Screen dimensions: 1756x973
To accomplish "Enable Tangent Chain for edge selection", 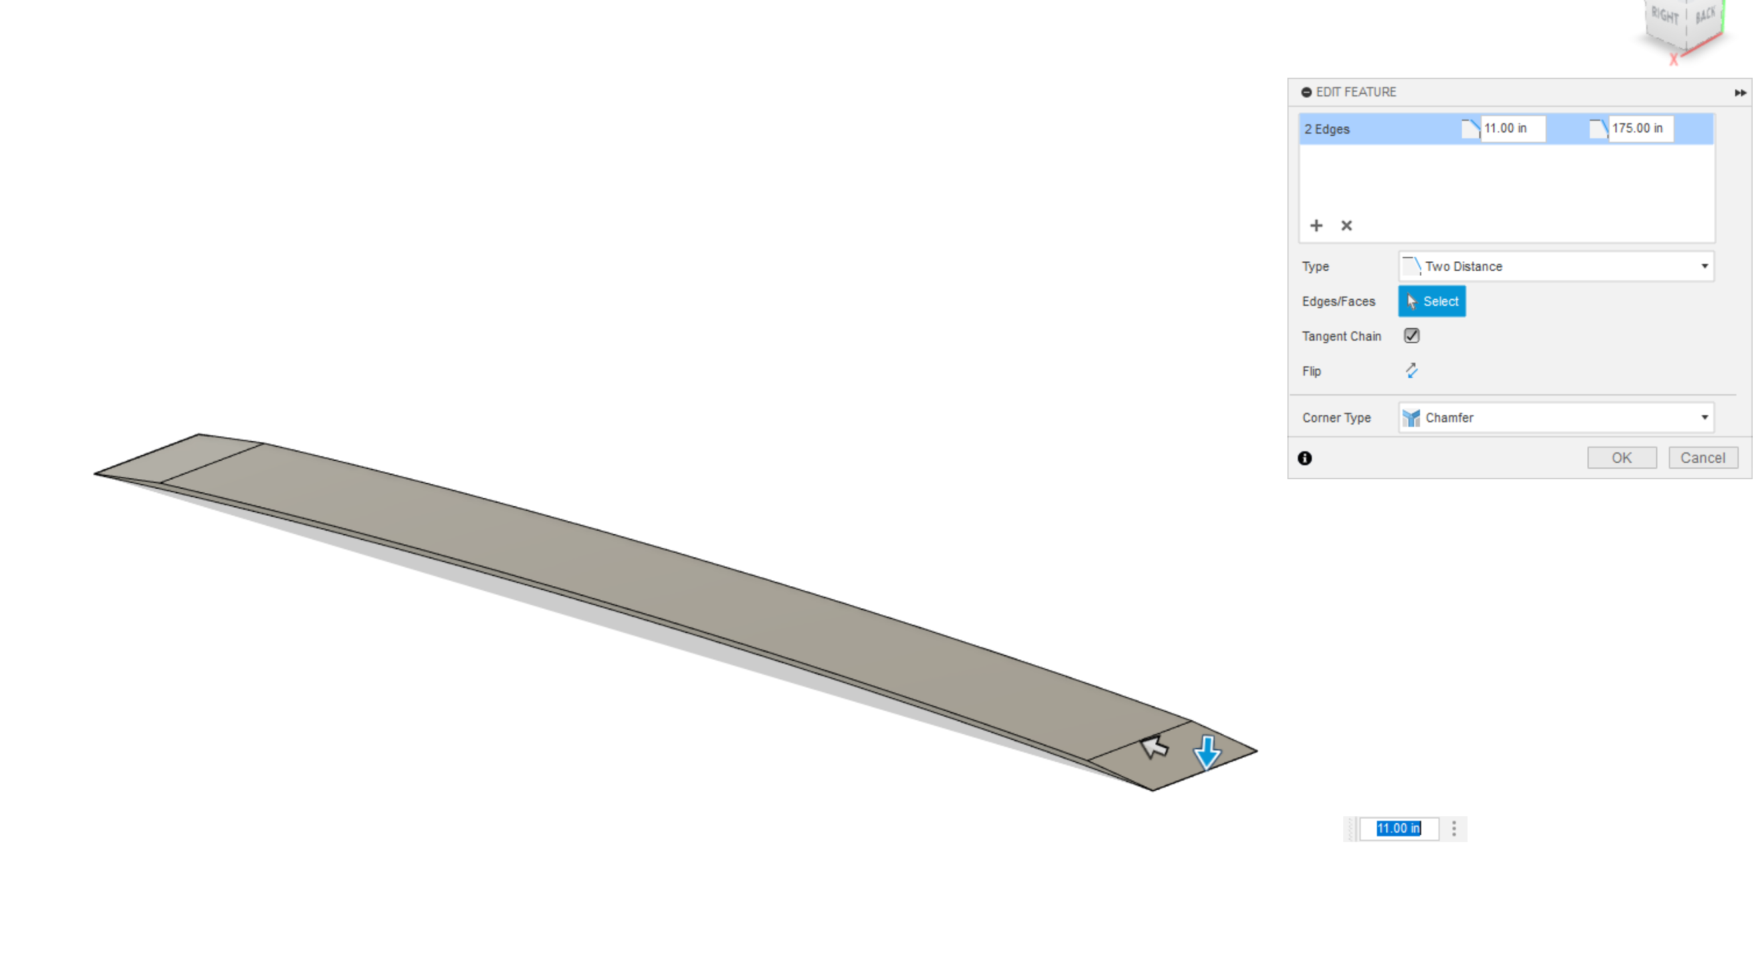I will [x=1411, y=336].
